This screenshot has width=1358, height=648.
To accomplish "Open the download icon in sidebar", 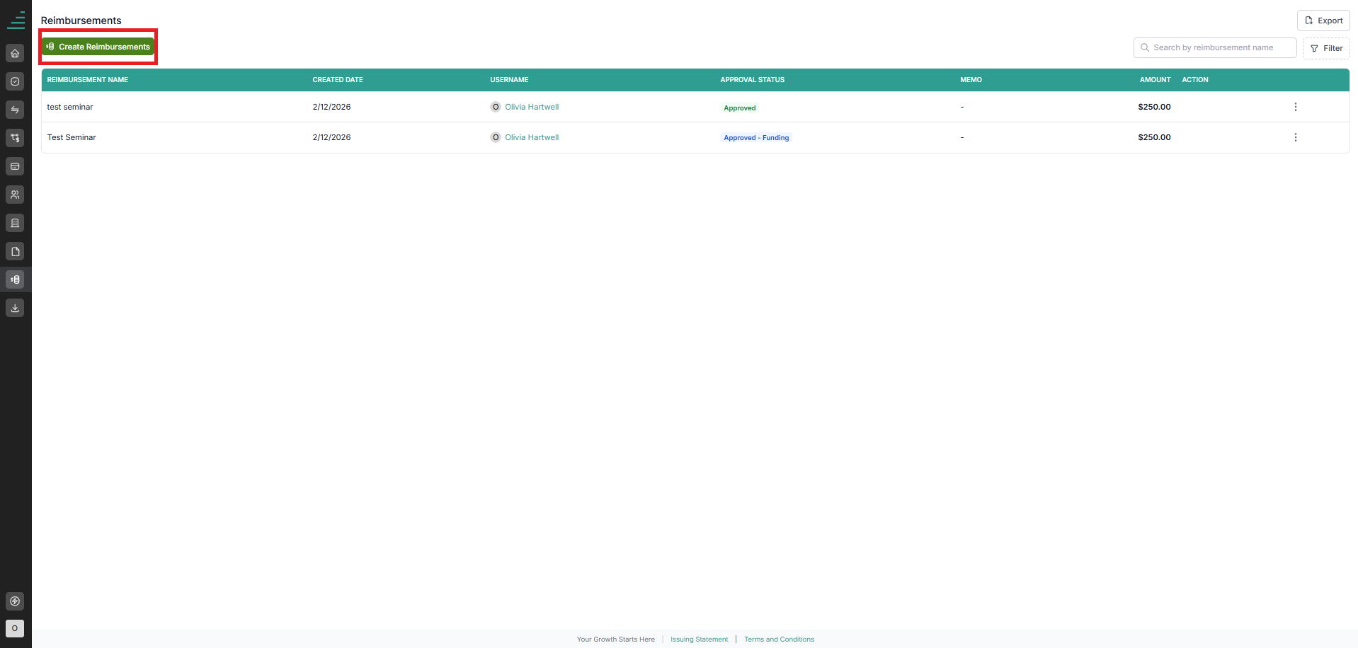I will (x=15, y=308).
